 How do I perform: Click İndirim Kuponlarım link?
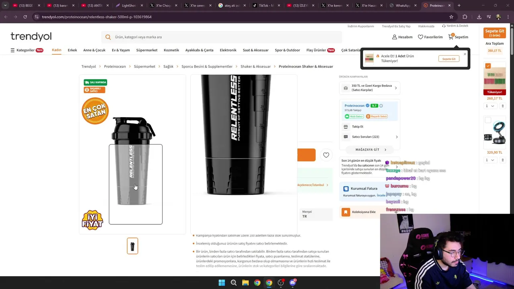[x=361, y=26]
